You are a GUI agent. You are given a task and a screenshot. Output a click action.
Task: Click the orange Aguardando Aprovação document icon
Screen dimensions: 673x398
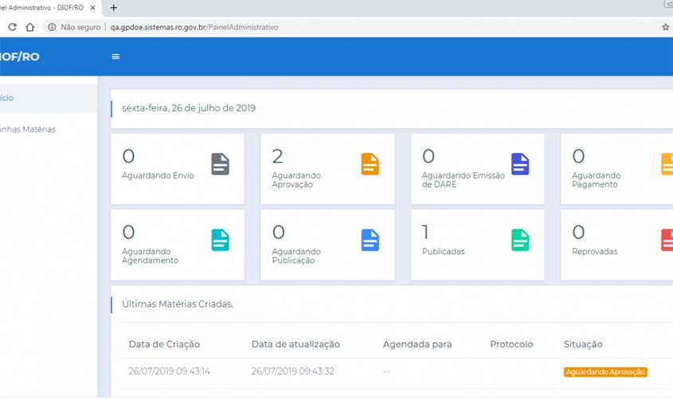coord(370,164)
